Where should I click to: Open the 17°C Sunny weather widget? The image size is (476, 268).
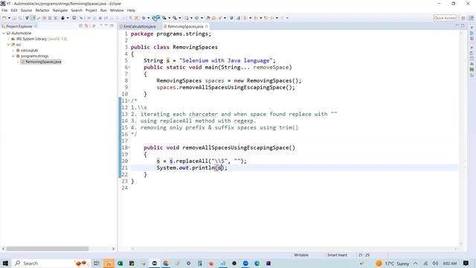pyautogui.click(x=393, y=263)
